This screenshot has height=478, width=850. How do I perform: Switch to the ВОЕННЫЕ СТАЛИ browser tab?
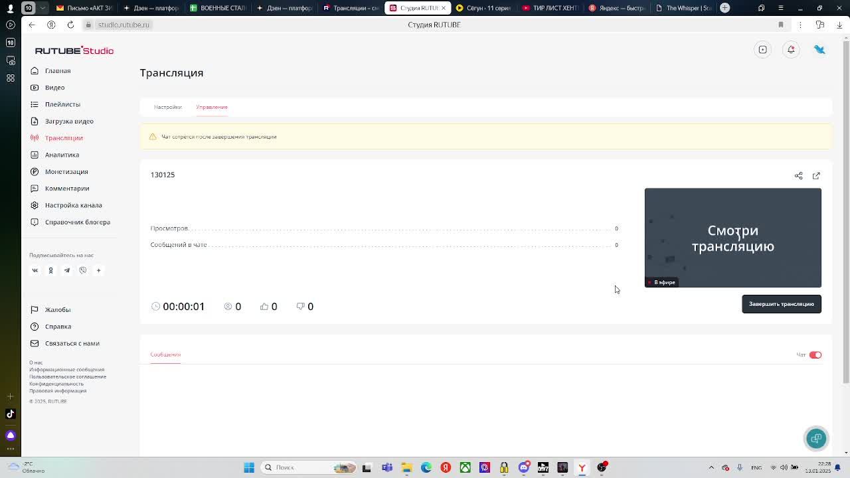click(x=218, y=8)
